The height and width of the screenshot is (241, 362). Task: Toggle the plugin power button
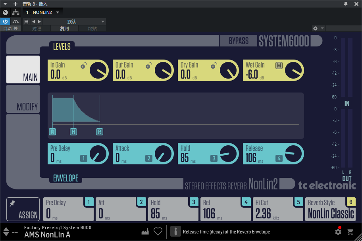tap(5, 22)
